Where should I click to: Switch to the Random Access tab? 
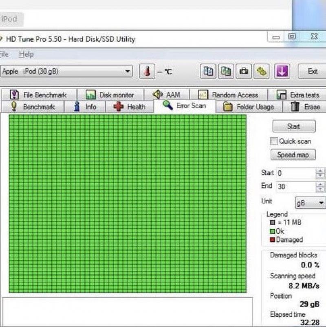pos(229,95)
